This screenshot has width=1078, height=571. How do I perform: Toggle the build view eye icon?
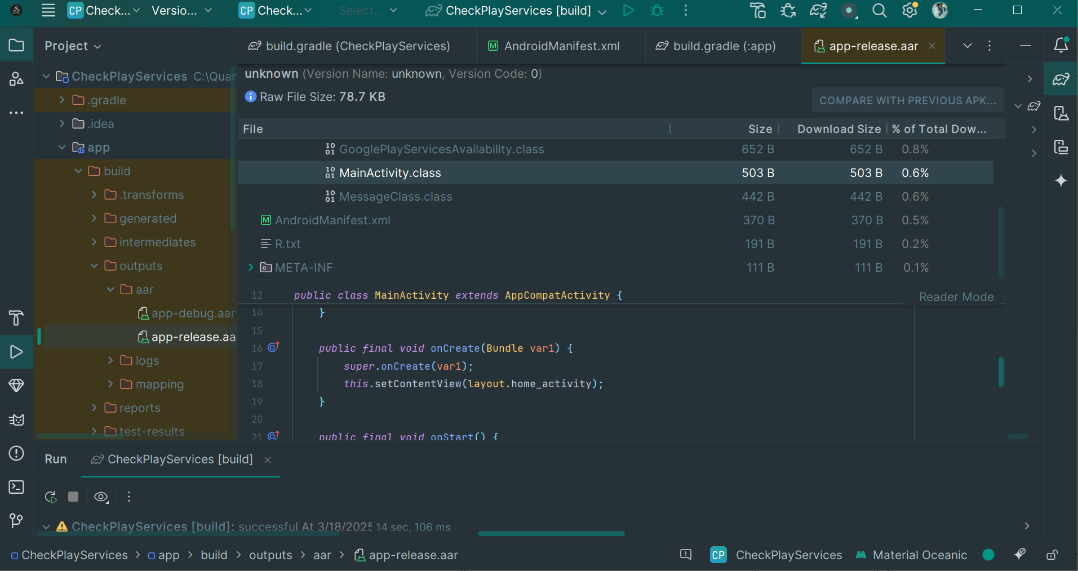coord(101,497)
